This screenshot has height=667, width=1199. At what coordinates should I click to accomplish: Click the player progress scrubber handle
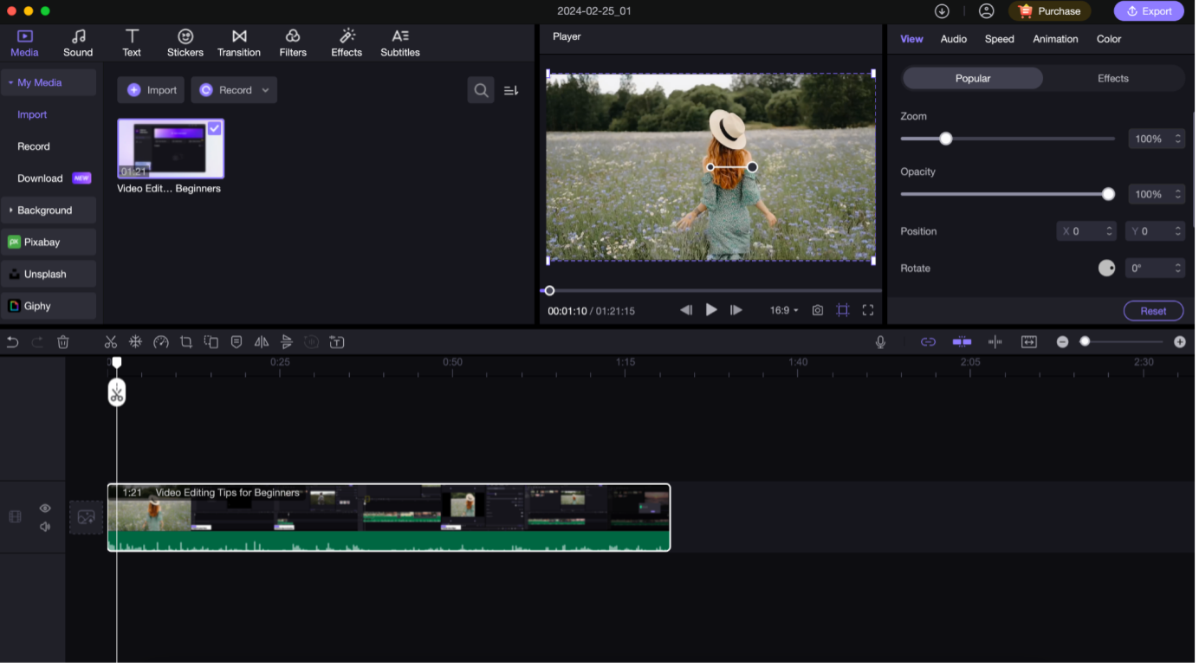tap(549, 291)
